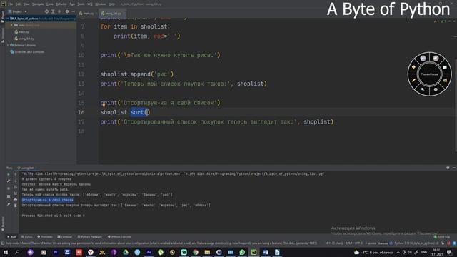457x257 pixels.
Task: Click the CRLF line separator widget
Action: [348, 243]
